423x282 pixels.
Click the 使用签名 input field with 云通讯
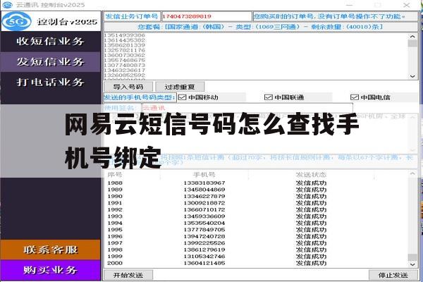pos(247,108)
